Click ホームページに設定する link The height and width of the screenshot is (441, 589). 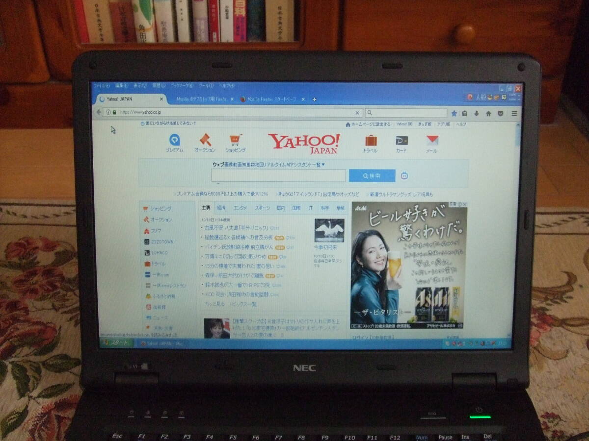(368, 124)
